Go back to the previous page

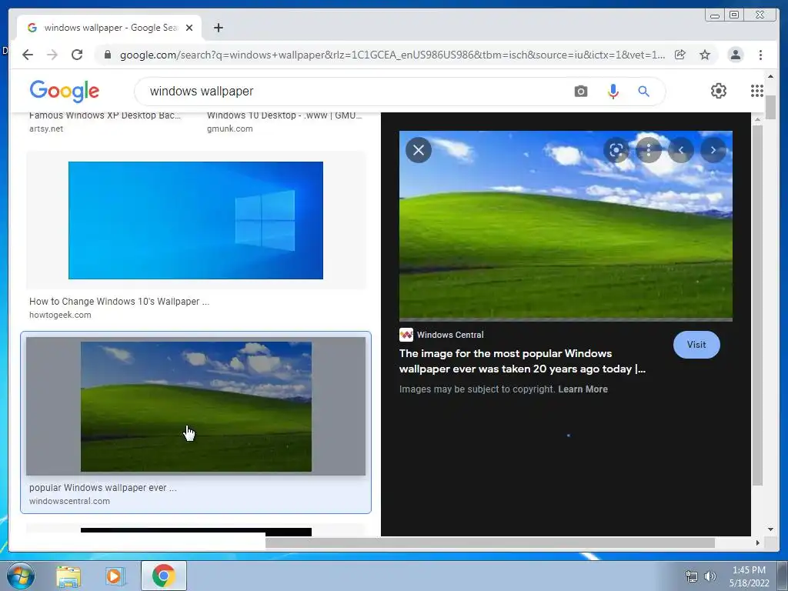(x=28, y=55)
